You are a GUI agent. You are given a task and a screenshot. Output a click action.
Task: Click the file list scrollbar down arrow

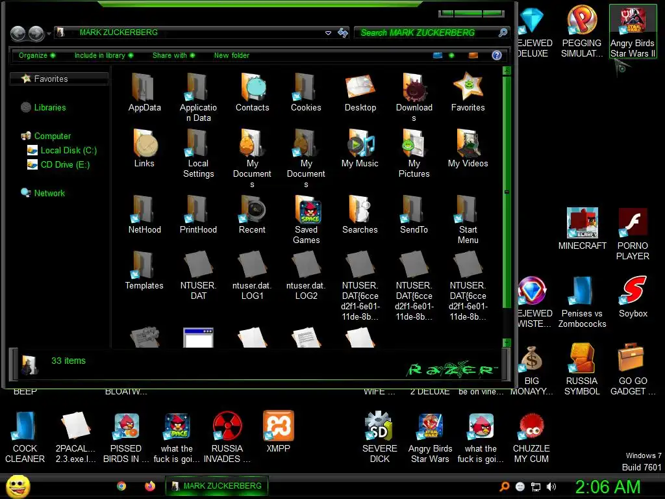coord(507,342)
